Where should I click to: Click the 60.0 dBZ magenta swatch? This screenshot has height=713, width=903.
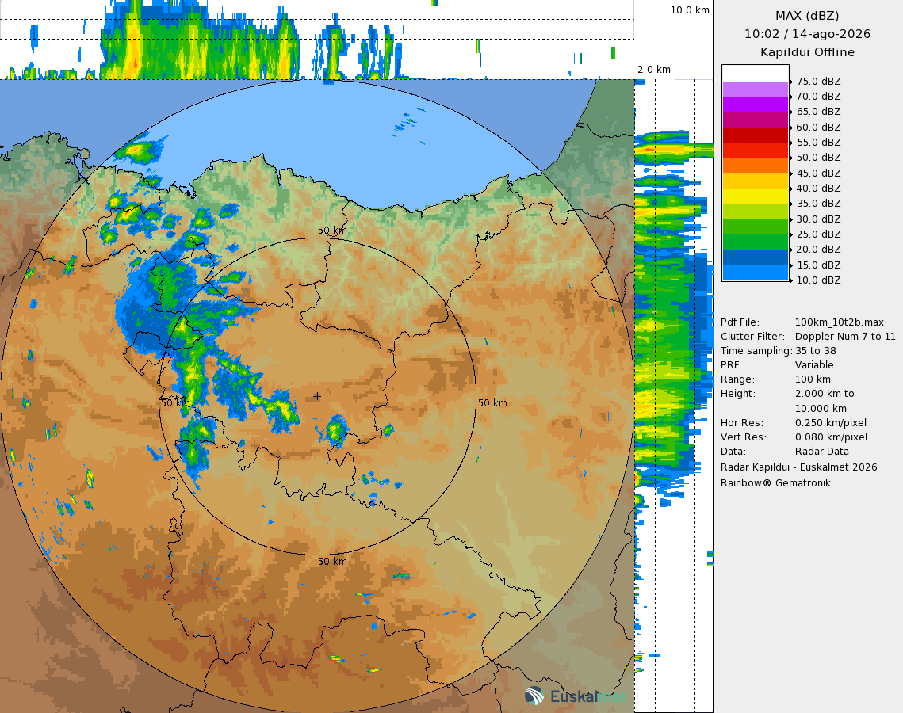click(755, 120)
